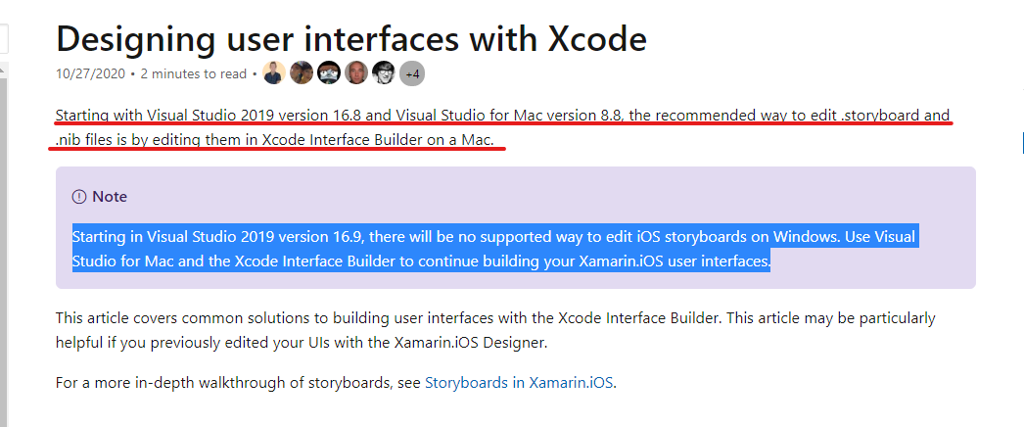Click empty area of the purple note box

pos(587,194)
